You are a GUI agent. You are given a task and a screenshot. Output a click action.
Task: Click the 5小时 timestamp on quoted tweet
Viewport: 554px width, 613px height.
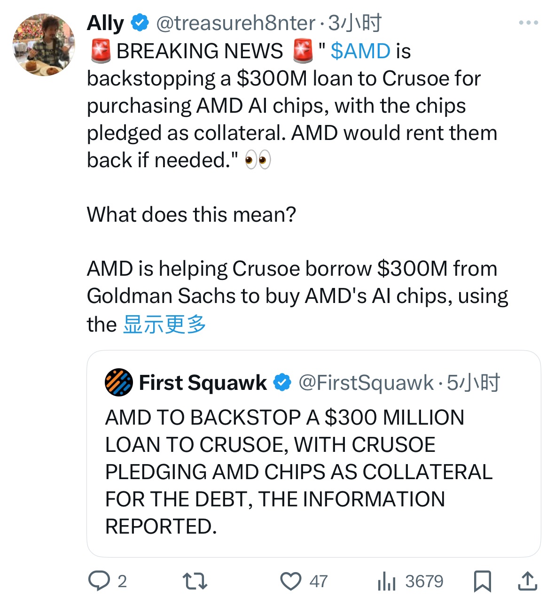[473, 383]
